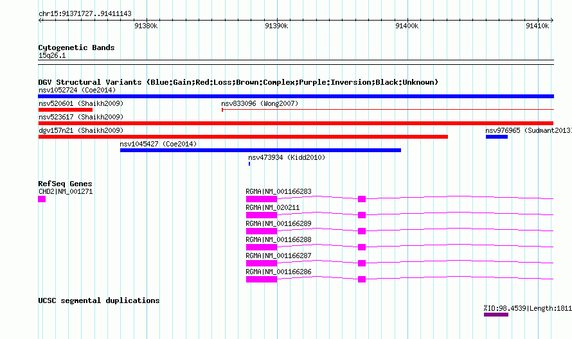Viewport: 572px width, 339px height.
Task: Select the nsv1052724 (Coe2014) label
Action: tap(77, 90)
